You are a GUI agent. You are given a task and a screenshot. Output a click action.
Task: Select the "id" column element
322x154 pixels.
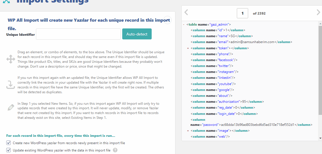[x=218, y=30]
